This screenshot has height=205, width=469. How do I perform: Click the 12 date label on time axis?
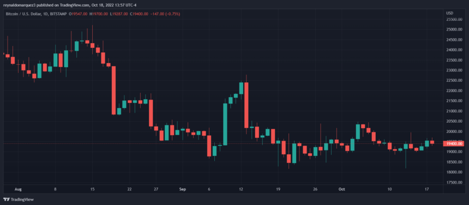point(241,189)
